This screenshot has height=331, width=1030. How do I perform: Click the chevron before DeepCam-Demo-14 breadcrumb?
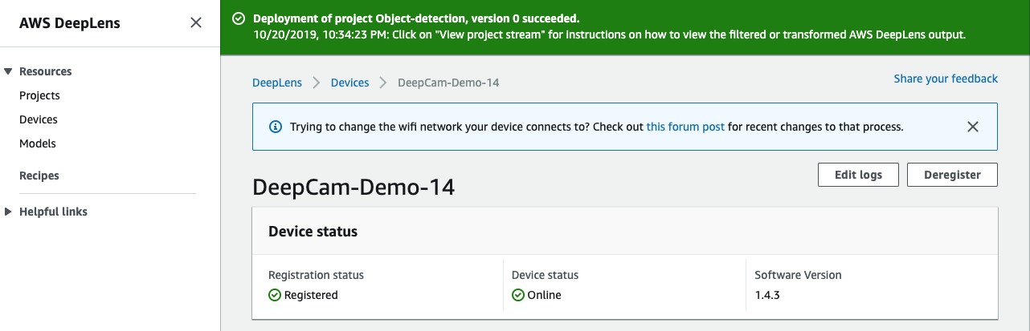click(383, 83)
